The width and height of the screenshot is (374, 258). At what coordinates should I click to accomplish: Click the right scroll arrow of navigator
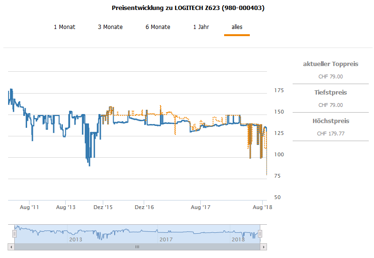pyautogui.click(x=264, y=247)
